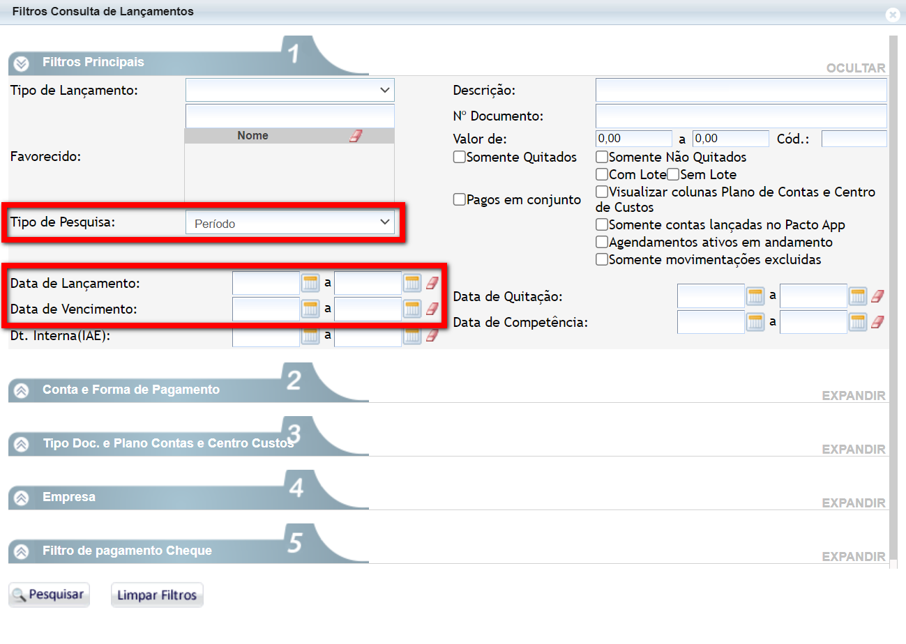
Task: Open calendar for Data de Competência end date
Action: point(857,321)
